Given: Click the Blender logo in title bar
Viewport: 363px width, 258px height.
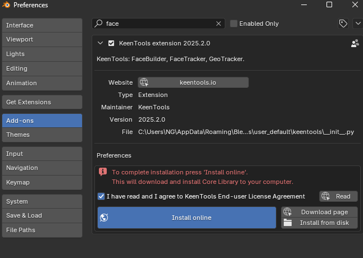Looking at the screenshot, I should click(6, 5).
